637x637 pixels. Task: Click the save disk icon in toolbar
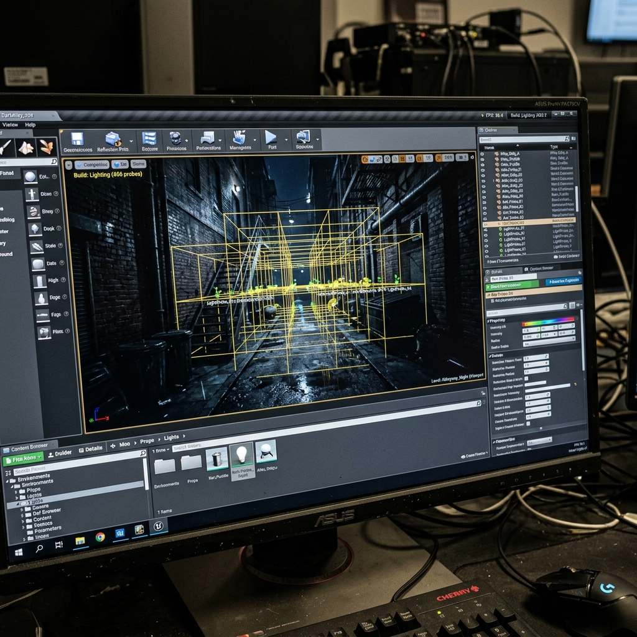pyautogui.click(x=77, y=139)
